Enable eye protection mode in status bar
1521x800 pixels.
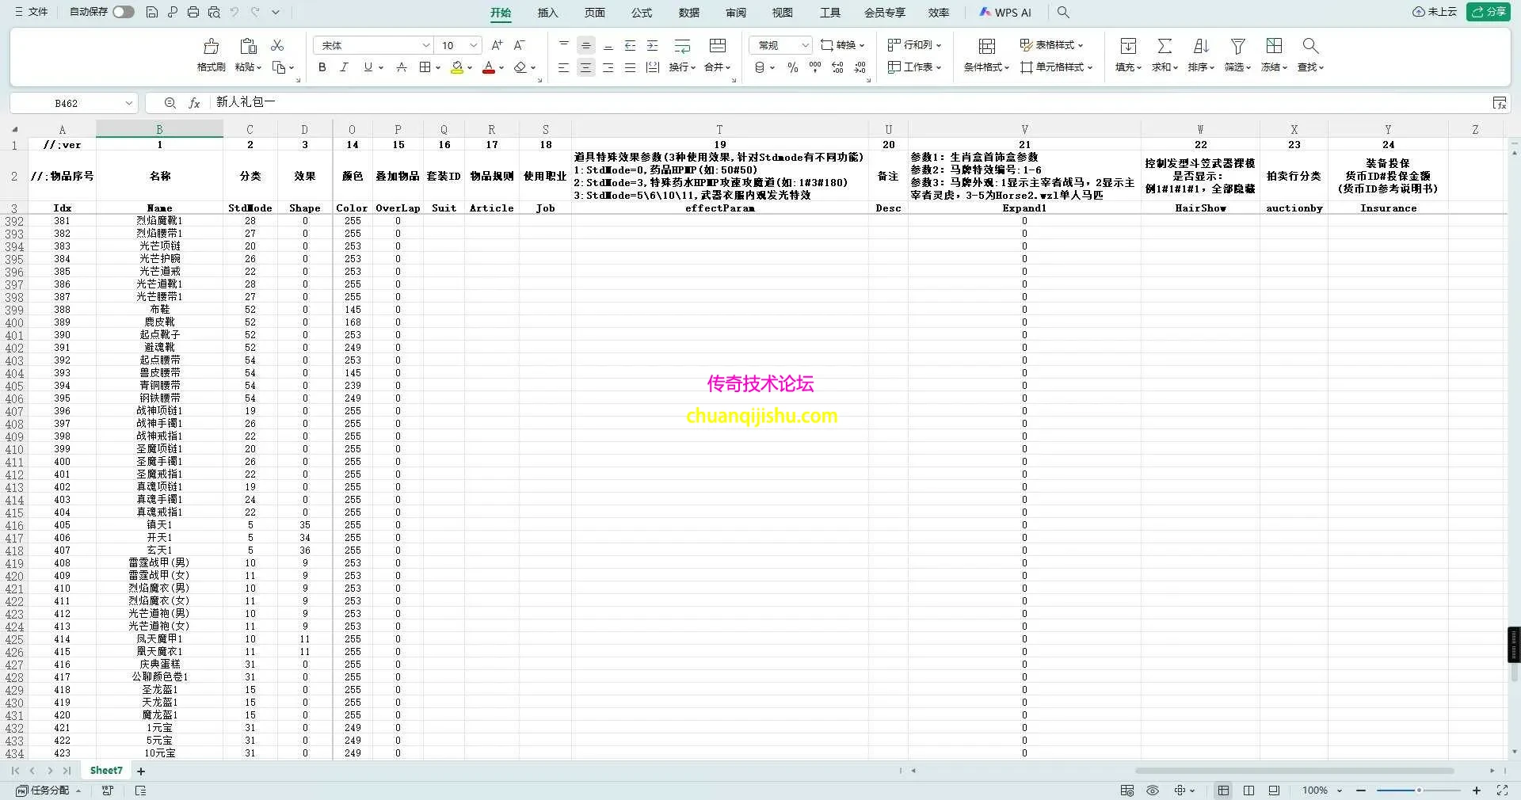(1153, 790)
